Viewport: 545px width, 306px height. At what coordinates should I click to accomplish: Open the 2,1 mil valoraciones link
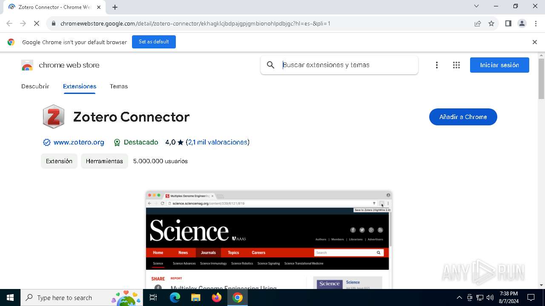218,142
